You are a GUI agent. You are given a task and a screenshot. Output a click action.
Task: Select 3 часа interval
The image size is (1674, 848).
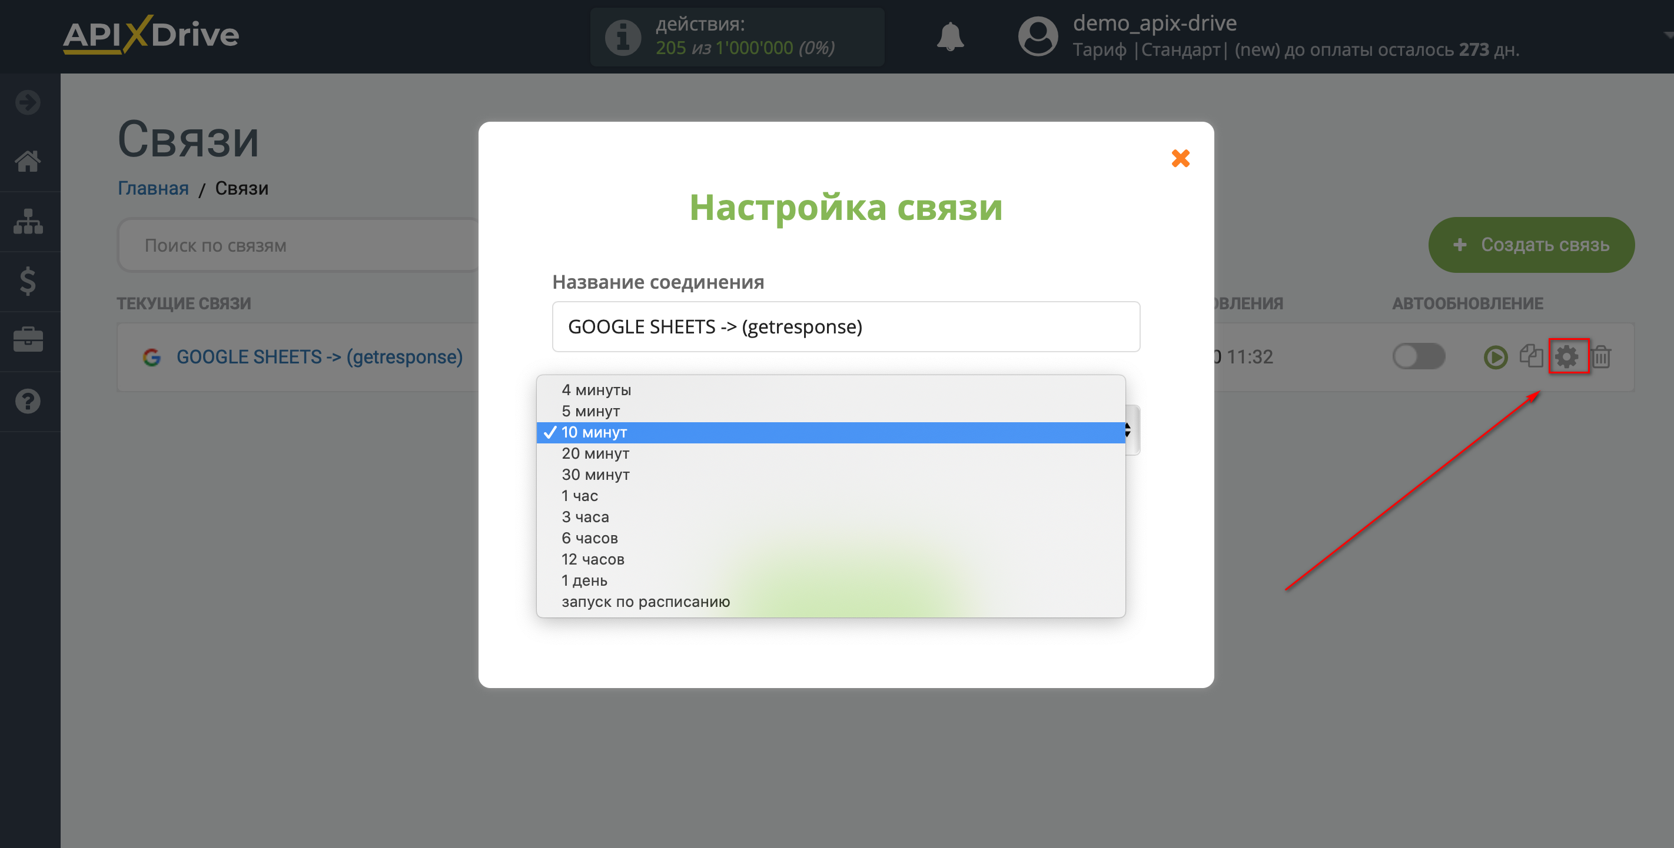[831, 517]
